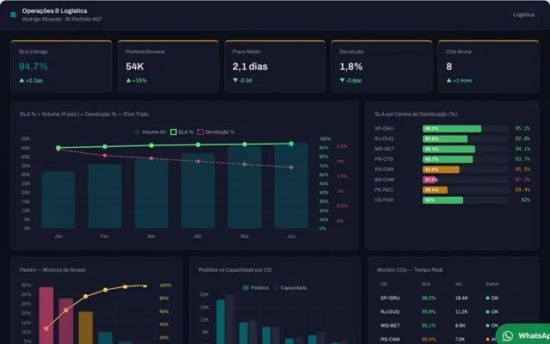This screenshot has height=344, width=550.
Task: Click the Fev volume bar
Action: point(105,196)
